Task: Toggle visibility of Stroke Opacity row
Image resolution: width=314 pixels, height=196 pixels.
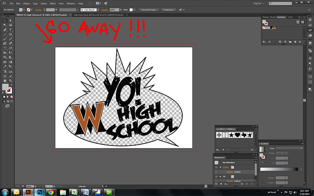Action: (216, 172)
